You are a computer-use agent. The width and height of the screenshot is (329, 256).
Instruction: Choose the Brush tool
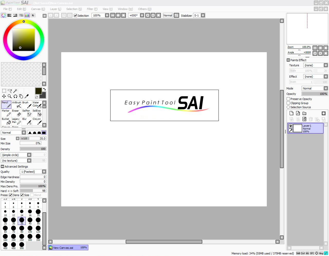click(x=27, y=105)
